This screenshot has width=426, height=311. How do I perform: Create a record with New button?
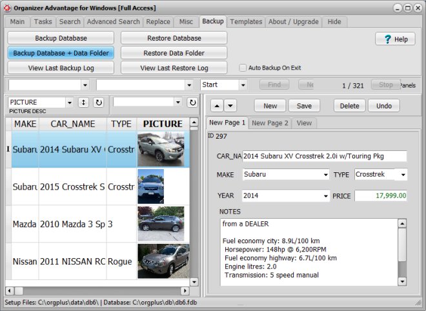270,106
